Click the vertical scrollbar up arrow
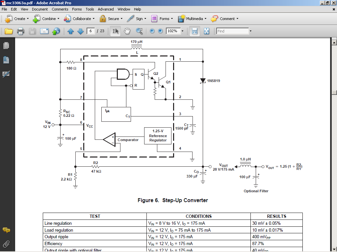Viewport: 337px width, 252px height. [x=334, y=42]
